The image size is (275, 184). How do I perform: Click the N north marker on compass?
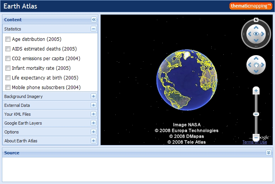coord(256,20)
